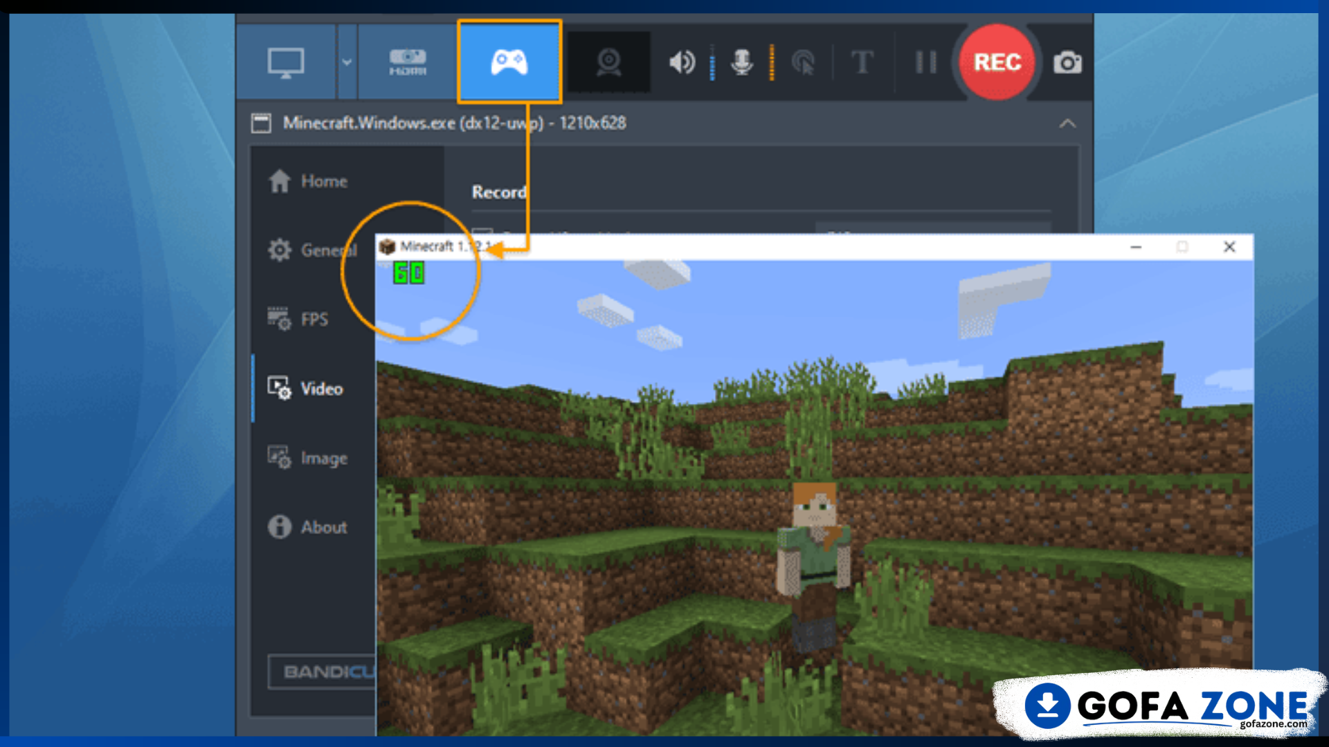Open Video settings in sidebar
1329x747 pixels.
point(305,388)
